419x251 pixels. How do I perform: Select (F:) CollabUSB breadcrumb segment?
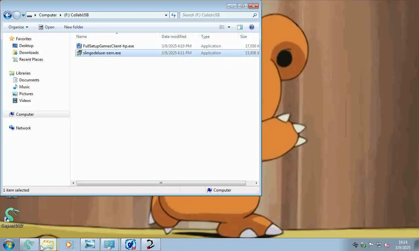point(76,15)
